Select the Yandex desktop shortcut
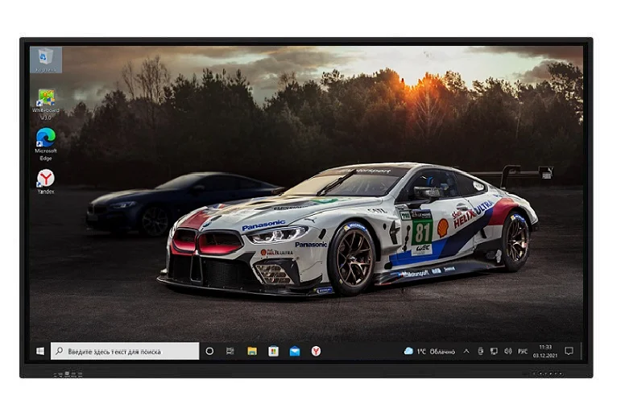The width and height of the screenshot is (621, 396). click(x=46, y=182)
